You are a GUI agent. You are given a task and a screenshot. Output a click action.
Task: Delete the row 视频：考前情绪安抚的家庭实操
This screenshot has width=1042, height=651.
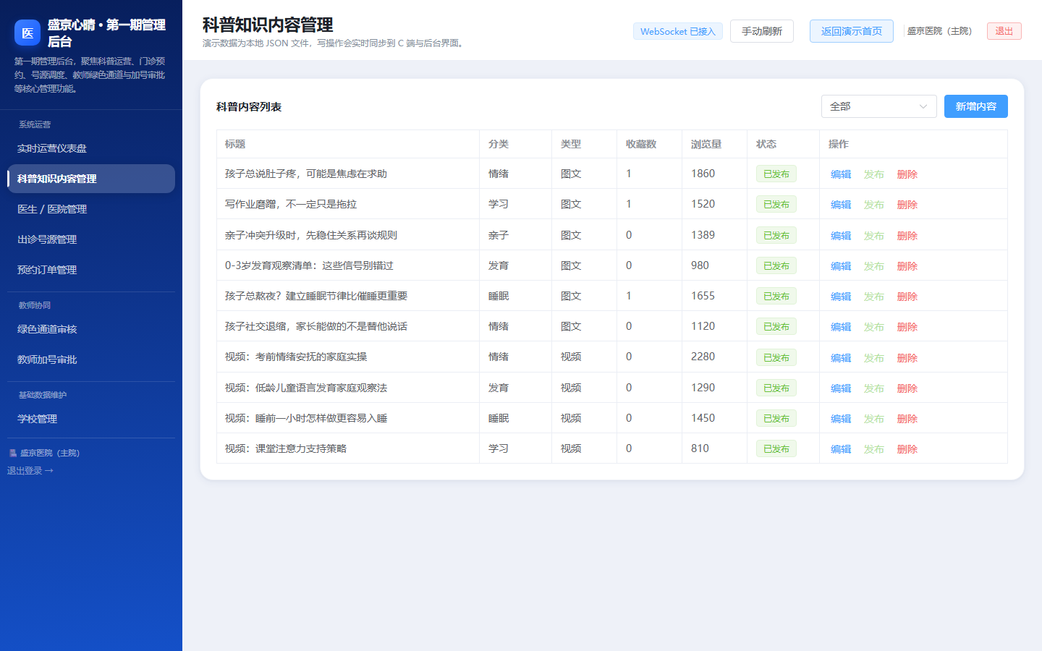tap(907, 358)
